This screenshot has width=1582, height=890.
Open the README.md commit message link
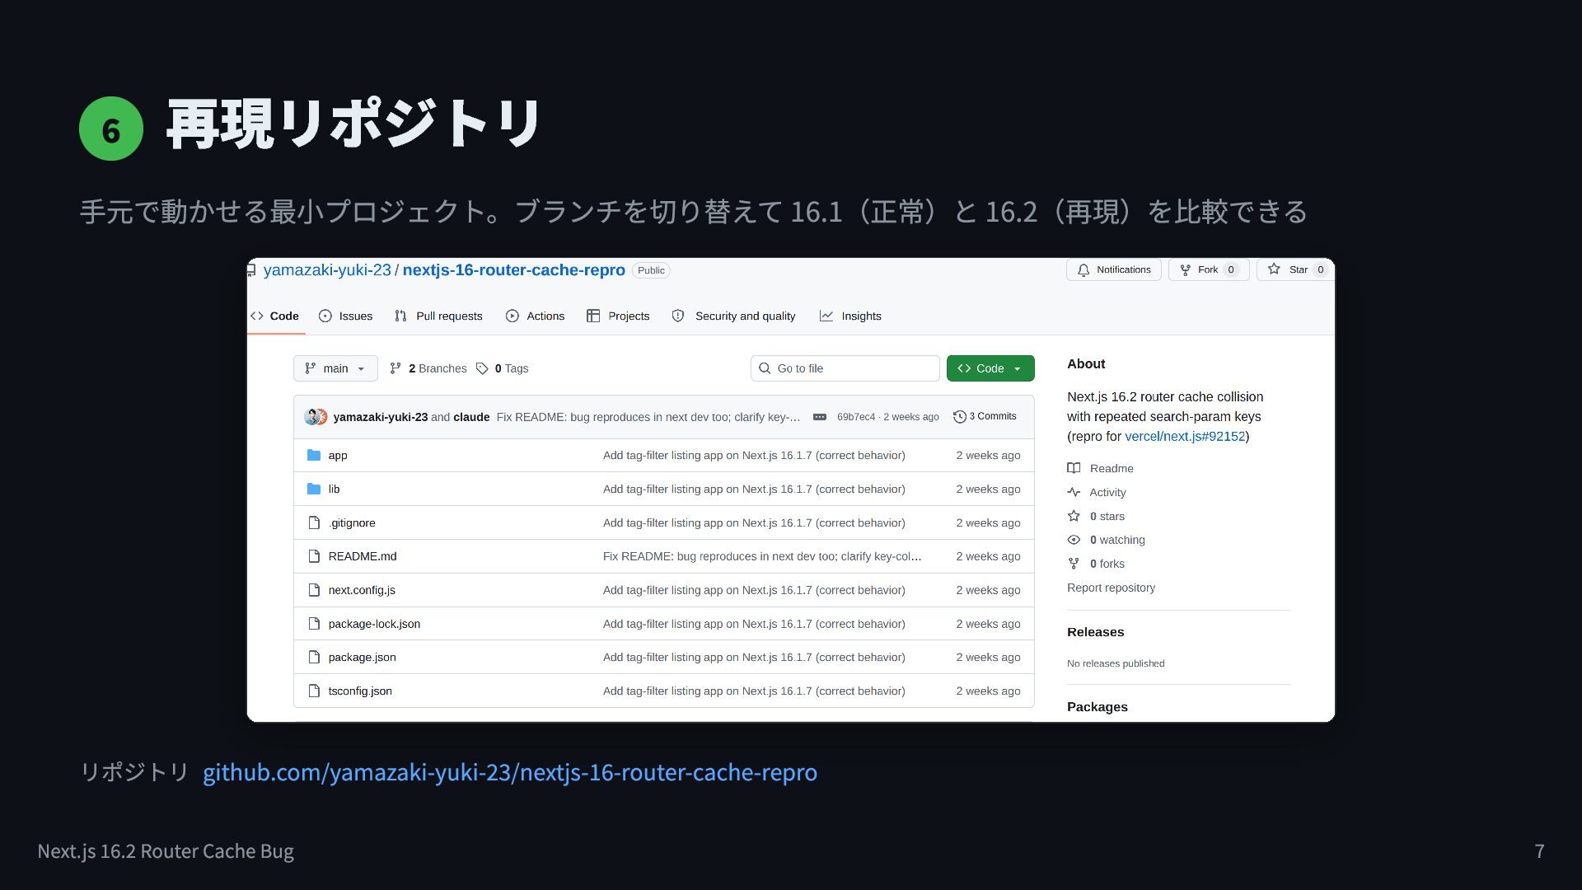click(x=762, y=556)
